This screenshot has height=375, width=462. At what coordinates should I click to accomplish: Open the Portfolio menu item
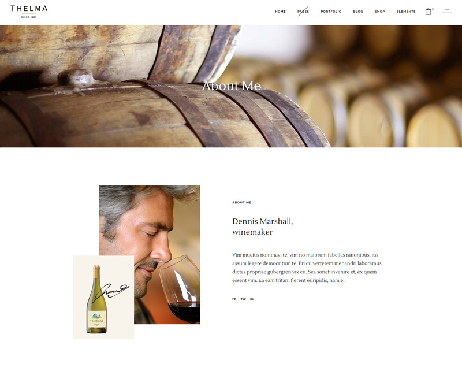pos(331,12)
